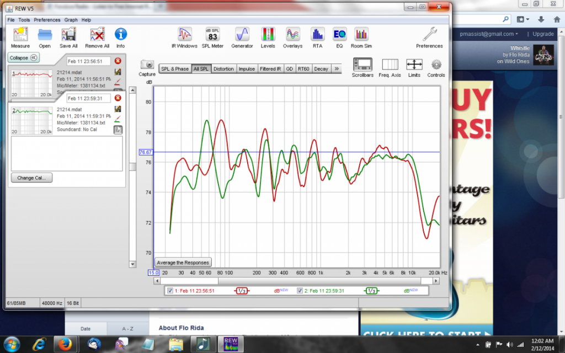This screenshot has width=565, height=353.
Task: Toggle graph Scrollbars
Action: tap(363, 68)
